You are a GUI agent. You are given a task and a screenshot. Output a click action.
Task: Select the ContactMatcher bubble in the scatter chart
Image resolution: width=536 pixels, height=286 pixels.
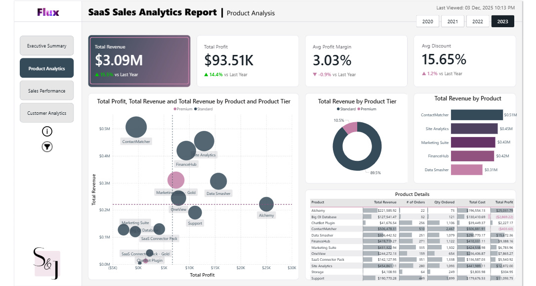[136, 127]
